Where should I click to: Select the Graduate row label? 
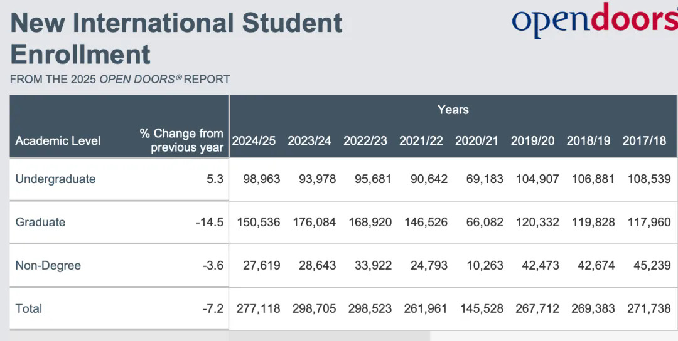point(40,223)
